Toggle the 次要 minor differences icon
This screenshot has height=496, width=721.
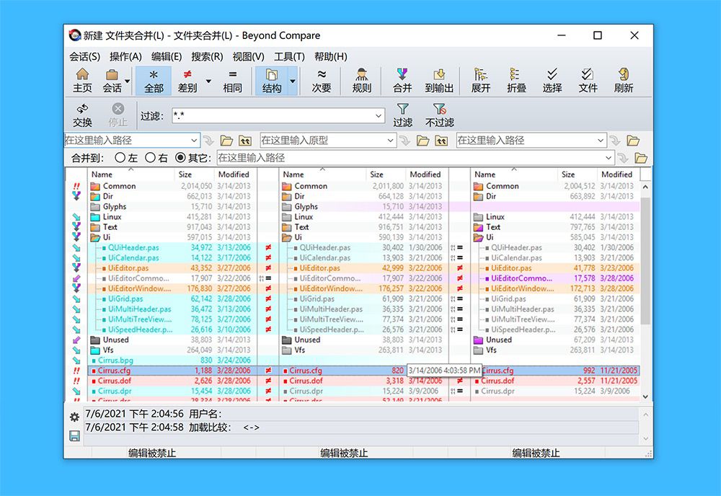322,81
